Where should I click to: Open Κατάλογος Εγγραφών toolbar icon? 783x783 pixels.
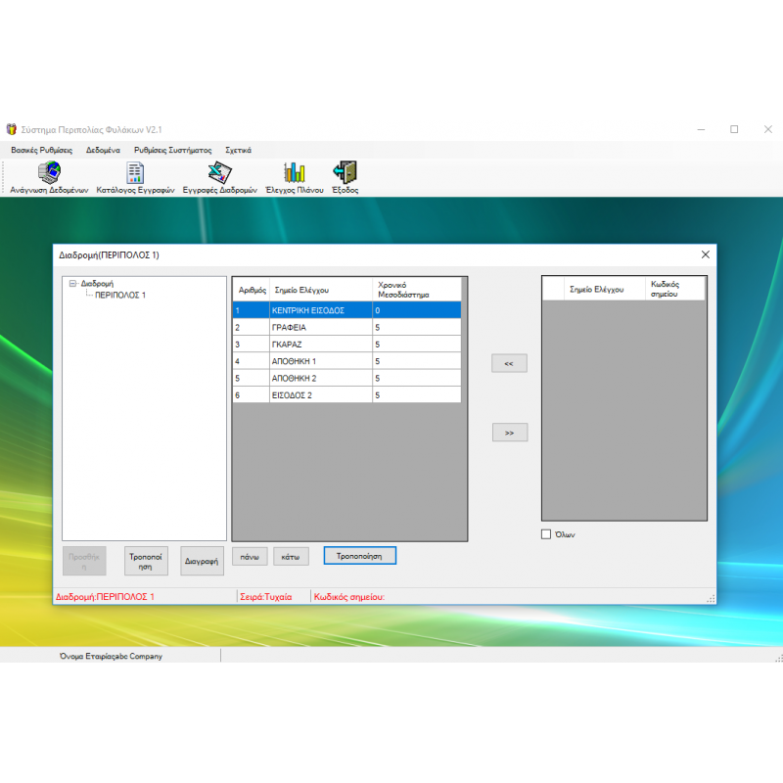tap(135, 173)
